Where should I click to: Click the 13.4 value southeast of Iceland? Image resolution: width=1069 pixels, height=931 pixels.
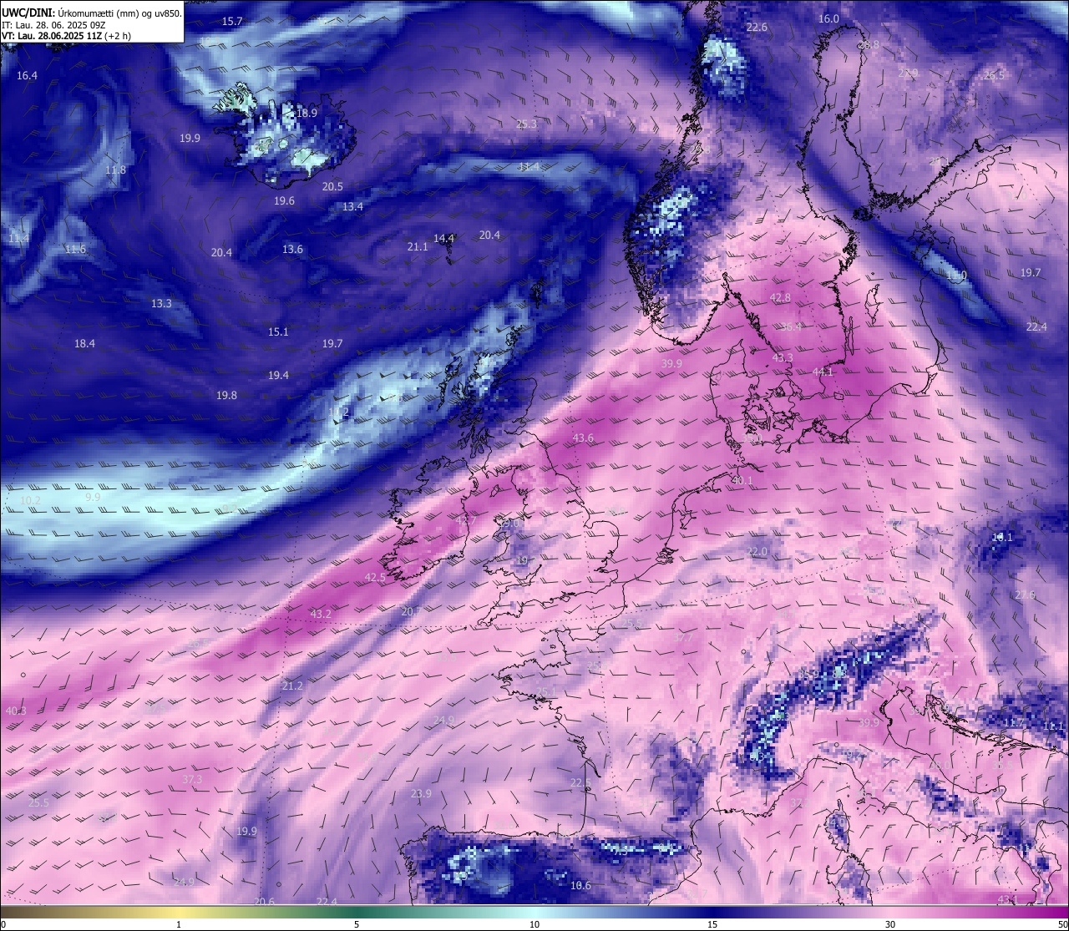pos(352,207)
